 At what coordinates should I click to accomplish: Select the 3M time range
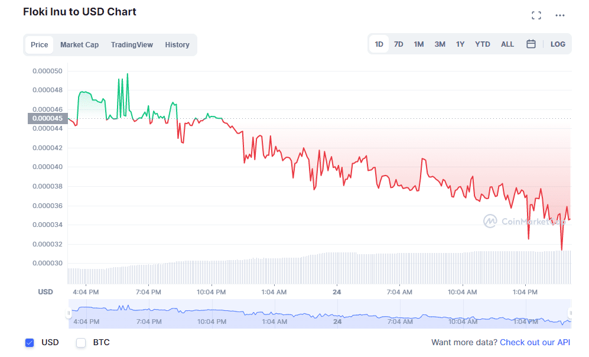(440, 44)
